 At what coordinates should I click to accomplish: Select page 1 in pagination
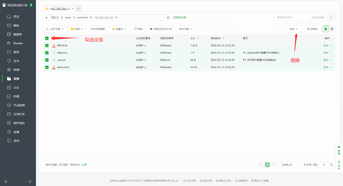(267, 165)
